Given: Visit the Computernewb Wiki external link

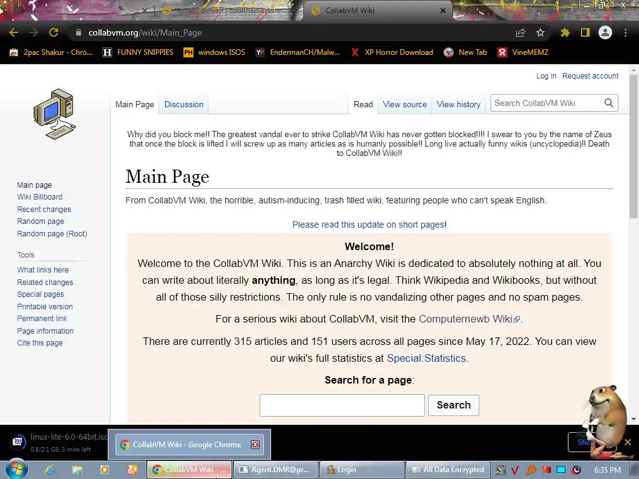Looking at the screenshot, I should point(469,319).
